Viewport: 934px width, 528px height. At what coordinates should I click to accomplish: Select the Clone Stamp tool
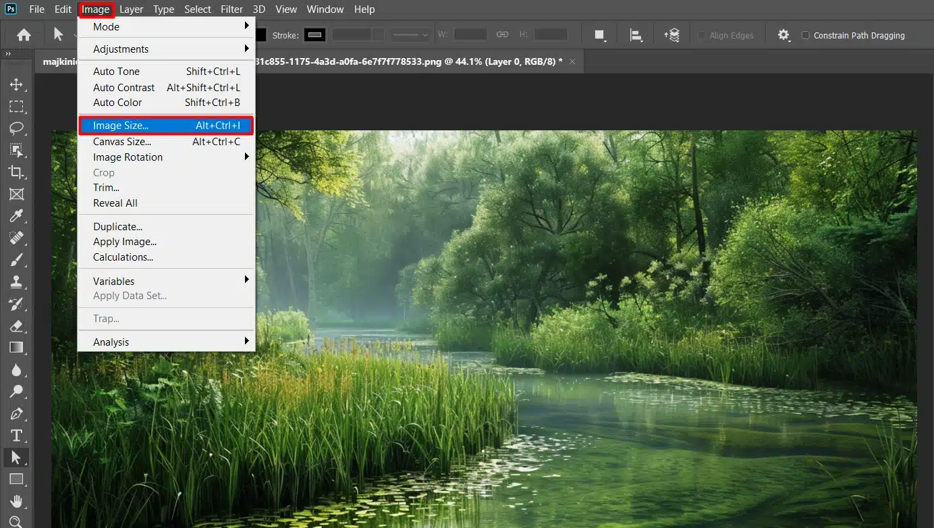pyautogui.click(x=16, y=282)
